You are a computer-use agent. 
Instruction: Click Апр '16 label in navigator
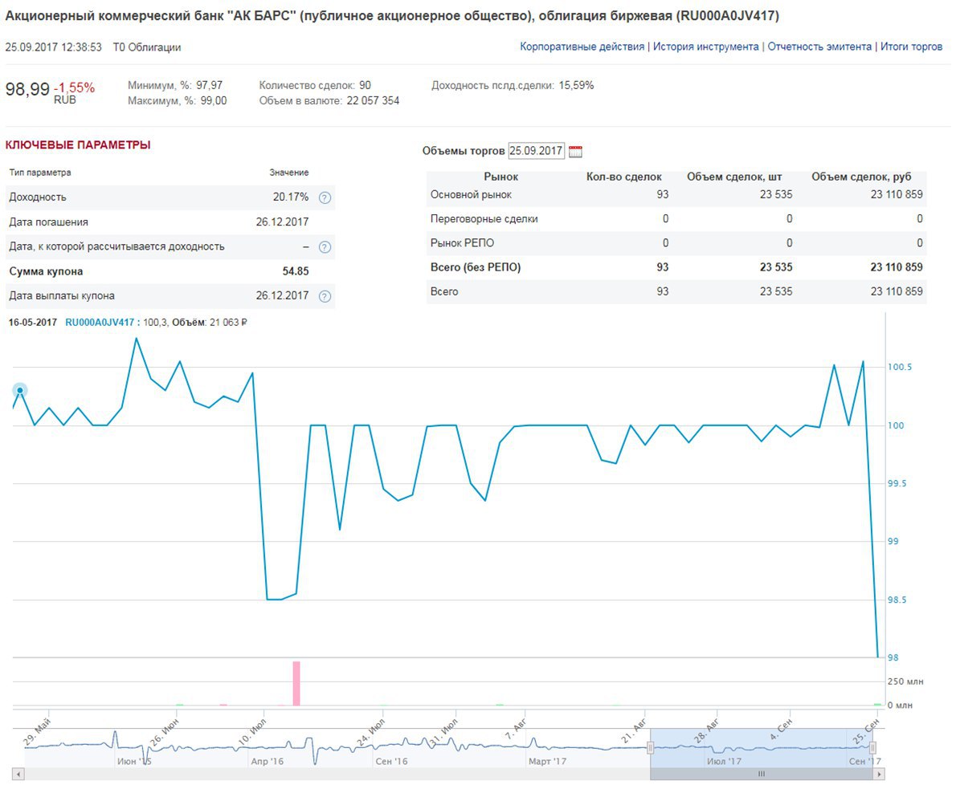click(267, 762)
